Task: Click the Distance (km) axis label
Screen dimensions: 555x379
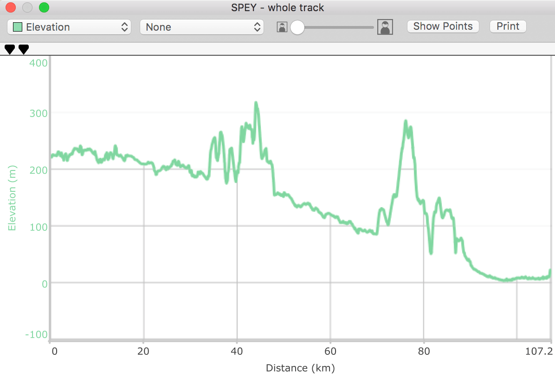Action: click(300, 368)
